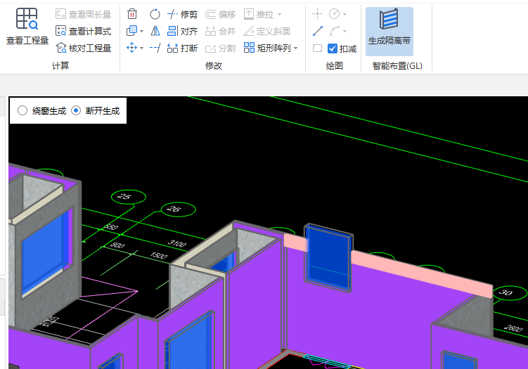Select the mirror tool icon
Screen dimensions: 528x369
(x=155, y=31)
